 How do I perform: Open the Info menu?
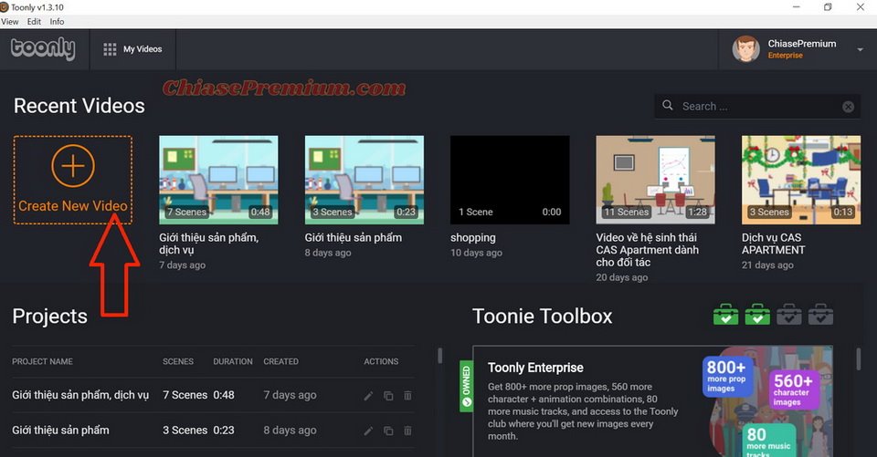[57, 21]
